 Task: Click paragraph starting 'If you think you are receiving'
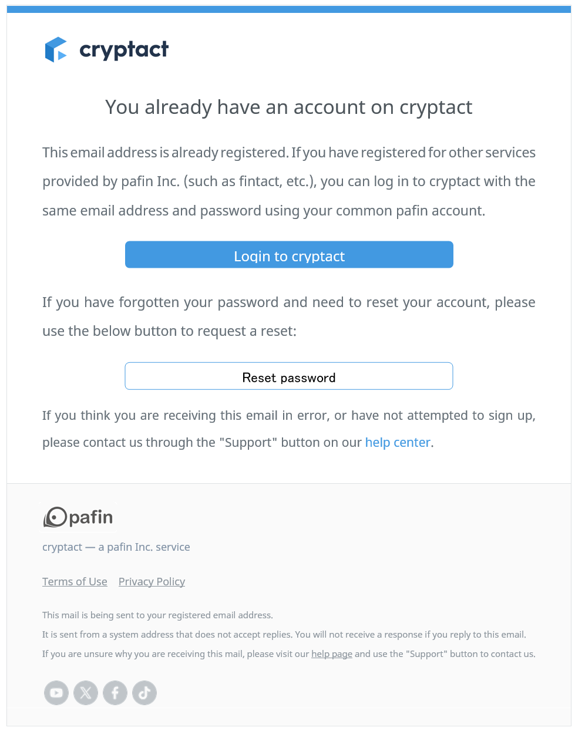(x=289, y=429)
